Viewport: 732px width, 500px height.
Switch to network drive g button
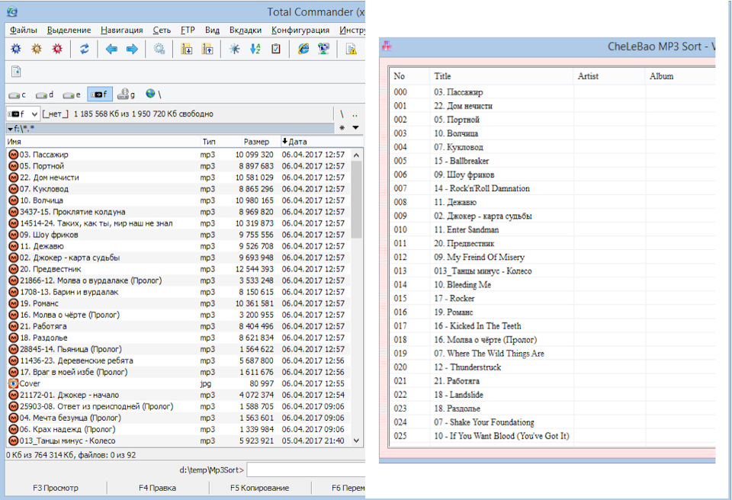126,95
